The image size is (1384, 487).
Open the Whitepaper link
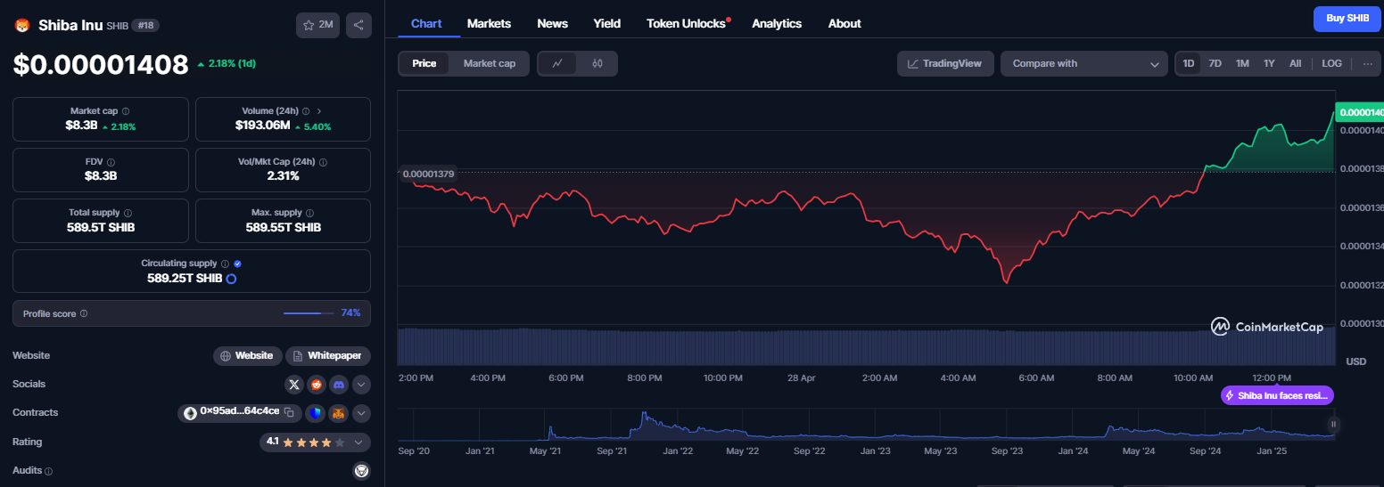pos(327,355)
